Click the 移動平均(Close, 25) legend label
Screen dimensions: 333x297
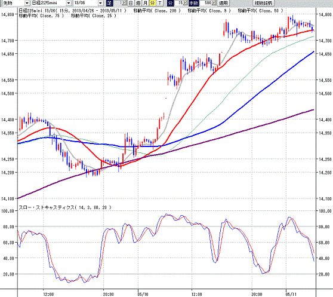pyautogui.click(x=94, y=16)
